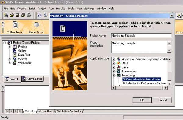
Task: Open the Edit menu
Action: pos(13,9)
